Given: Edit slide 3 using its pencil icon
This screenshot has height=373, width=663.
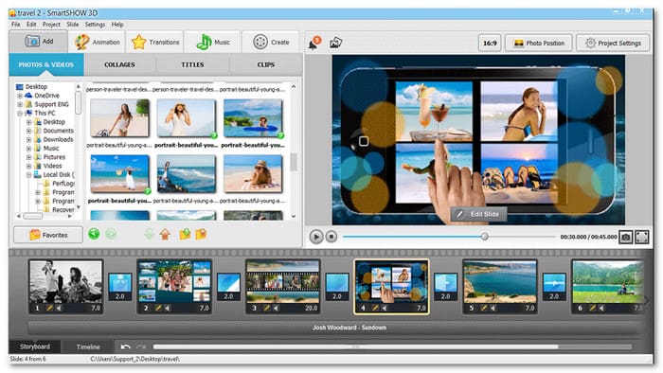Looking at the screenshot, I should (266, 308).
